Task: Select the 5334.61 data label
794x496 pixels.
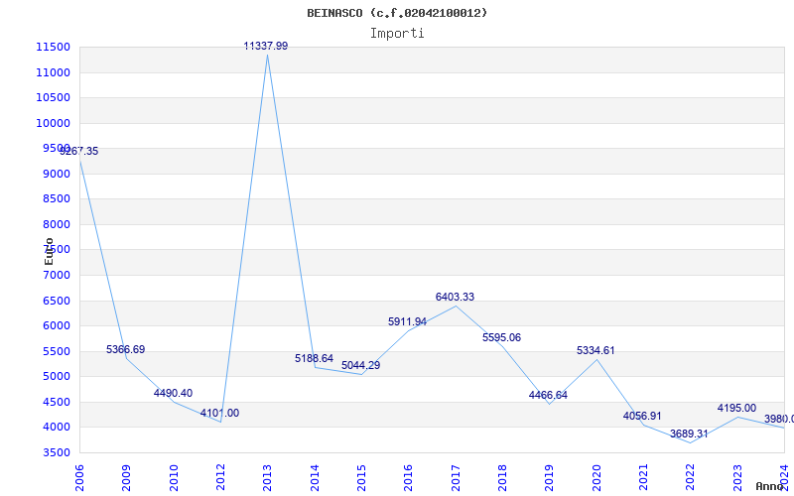Action: [x=595, y=351]
